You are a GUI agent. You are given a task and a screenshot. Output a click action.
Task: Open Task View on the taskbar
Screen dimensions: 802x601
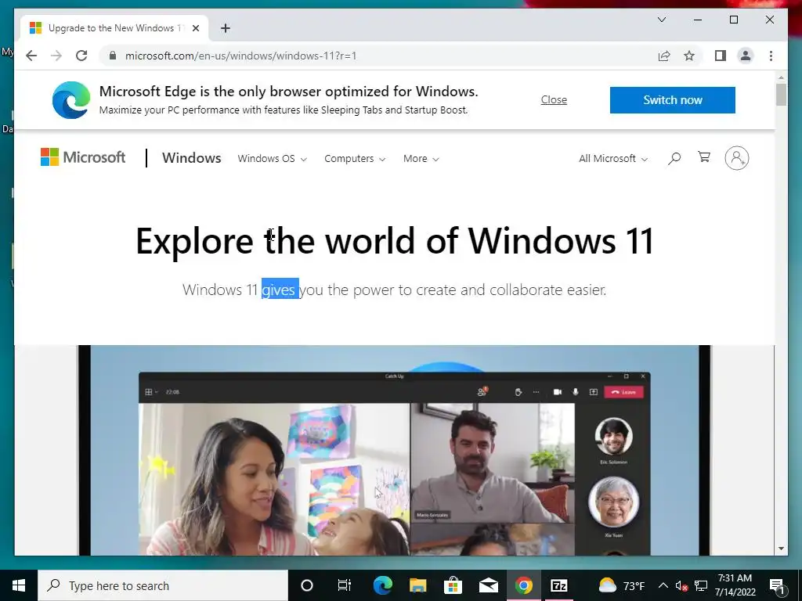coord(345,585)
